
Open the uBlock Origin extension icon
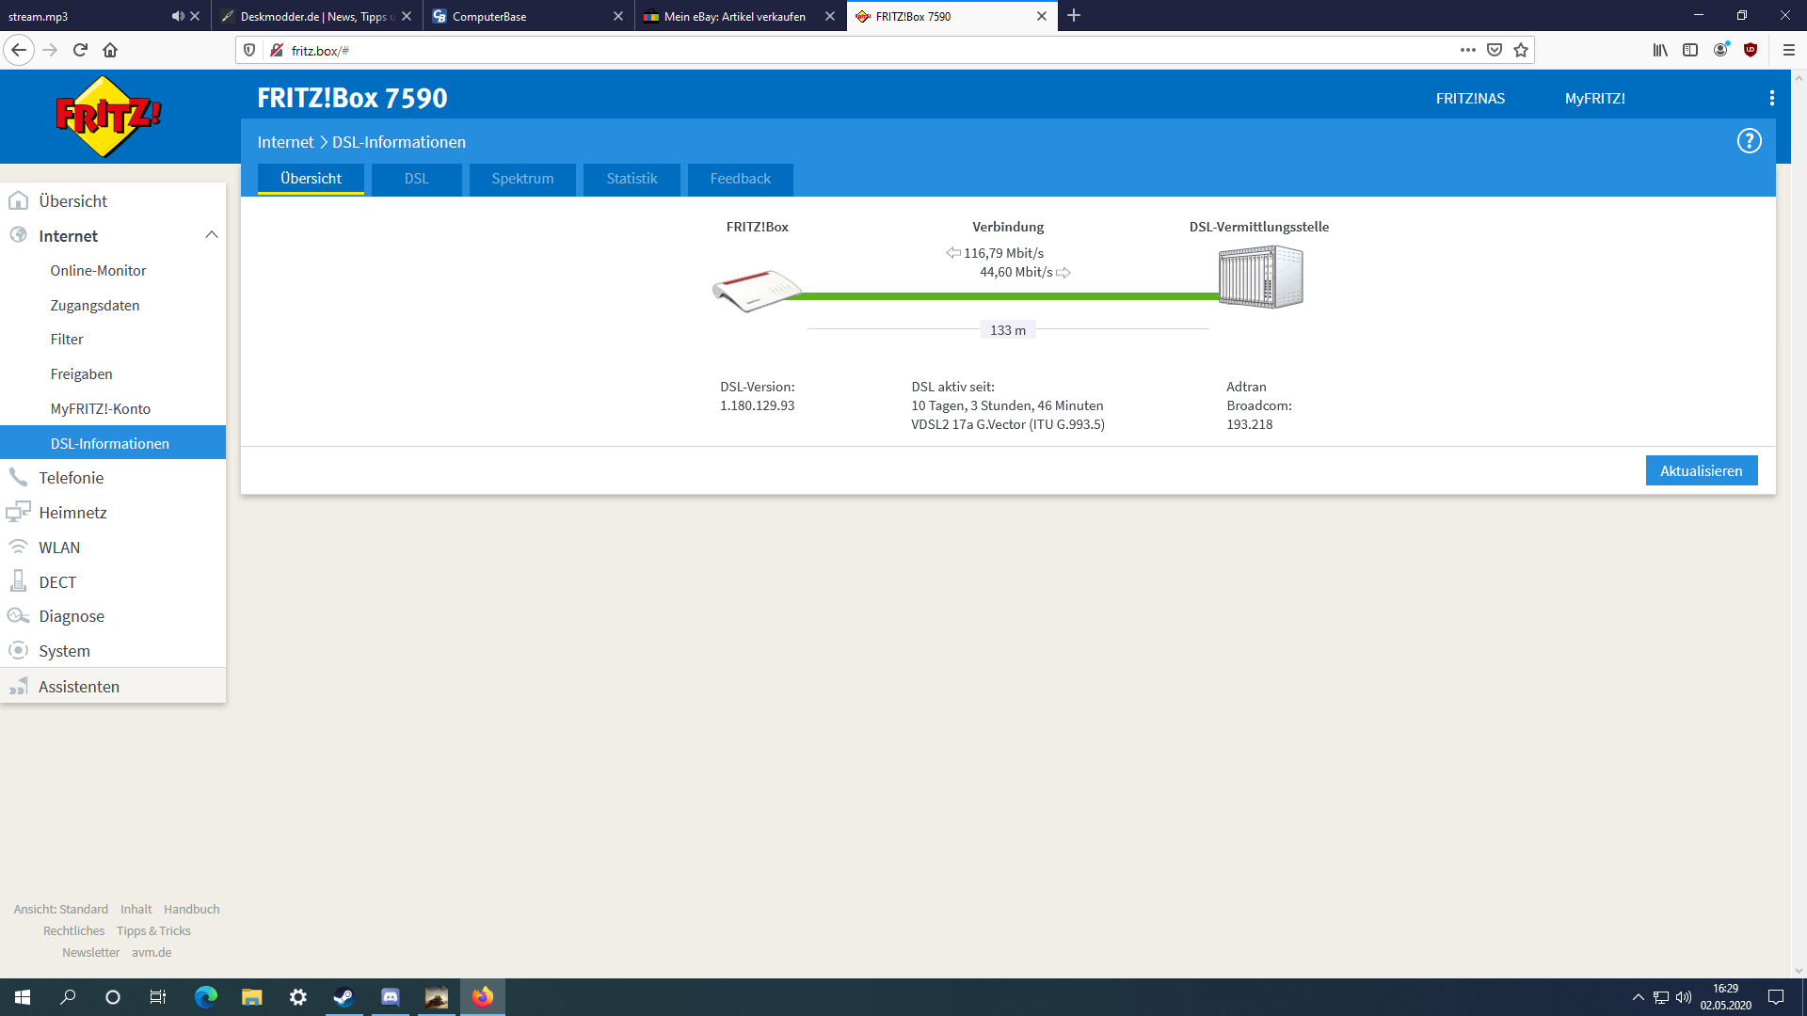[x=1751, y=50]
